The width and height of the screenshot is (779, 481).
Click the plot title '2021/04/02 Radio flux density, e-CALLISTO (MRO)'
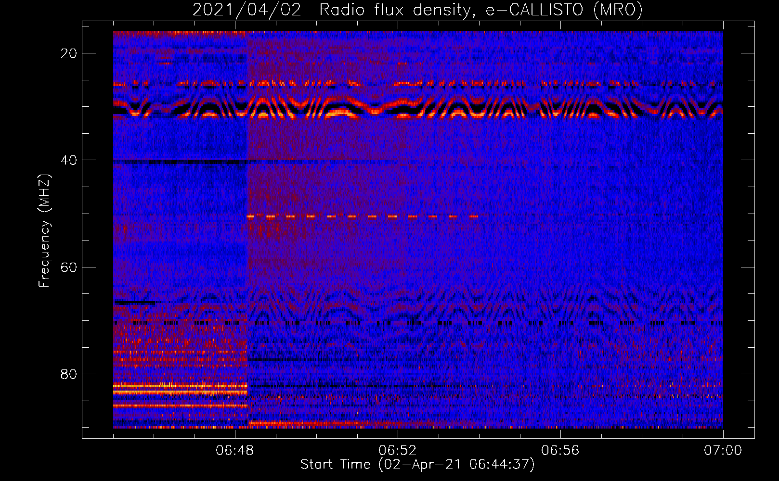(x=417, y=10)
